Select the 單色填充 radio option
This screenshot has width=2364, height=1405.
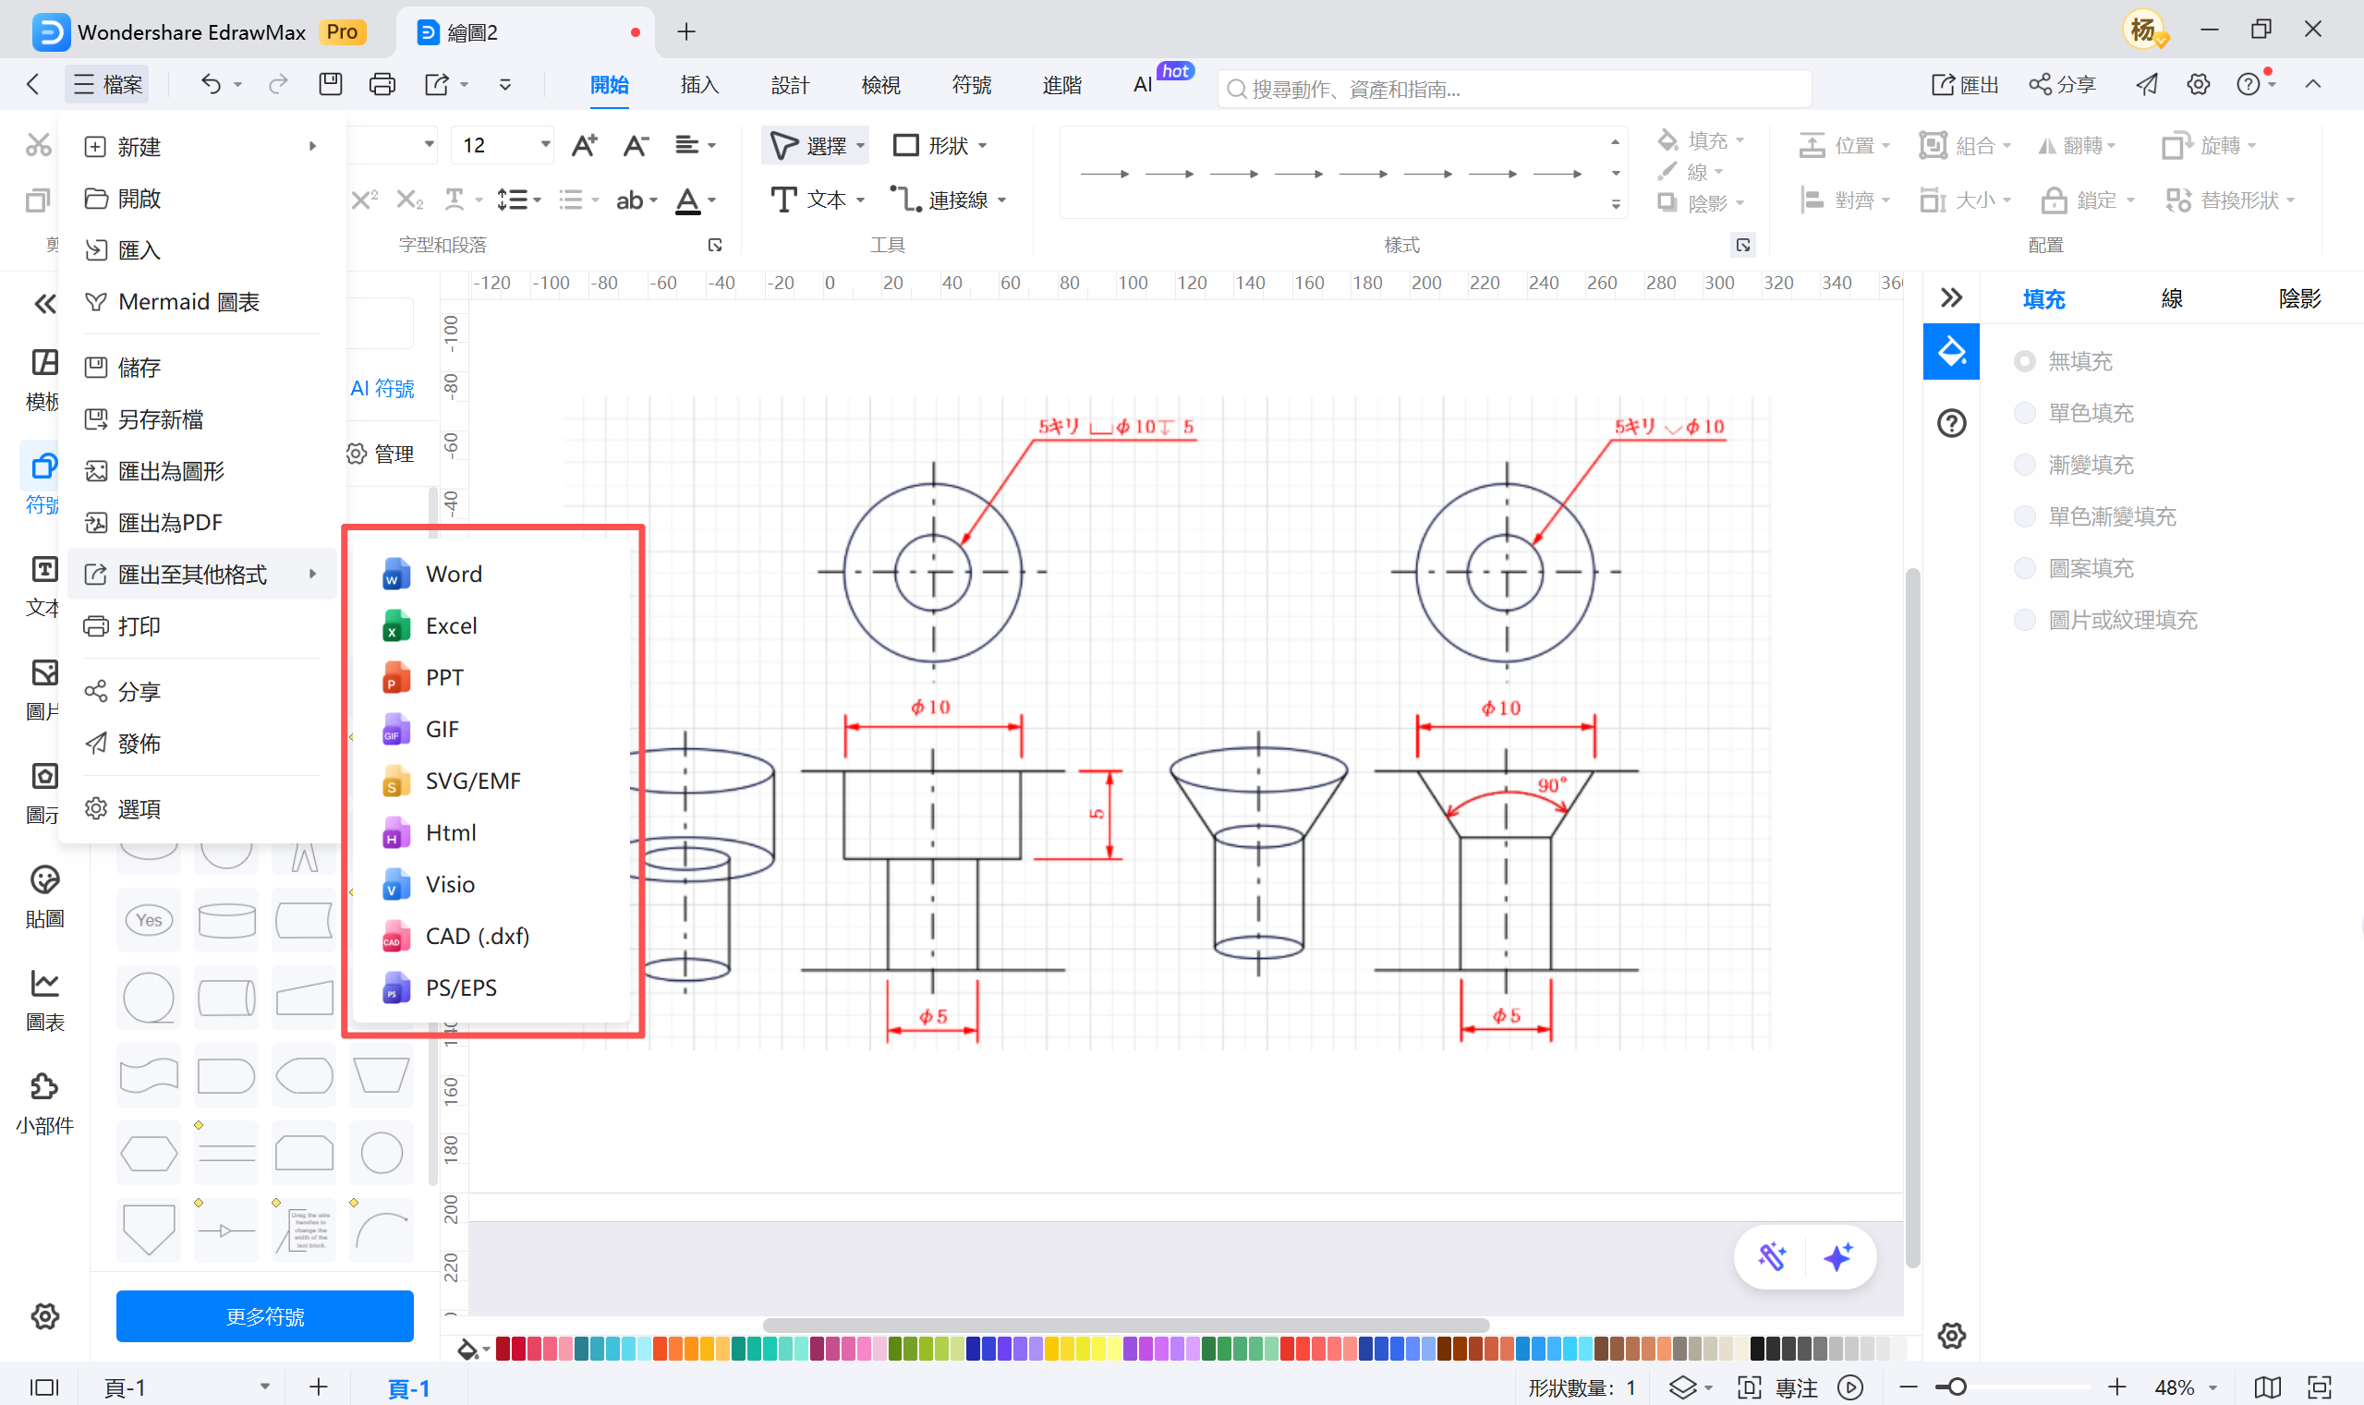(2024, 413)
